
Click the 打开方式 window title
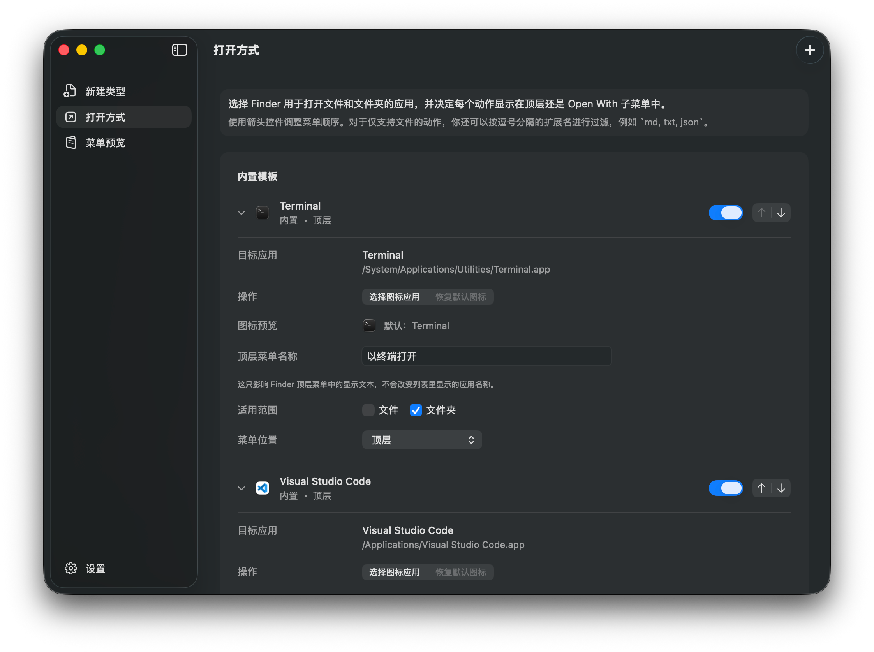pos(236,50)
